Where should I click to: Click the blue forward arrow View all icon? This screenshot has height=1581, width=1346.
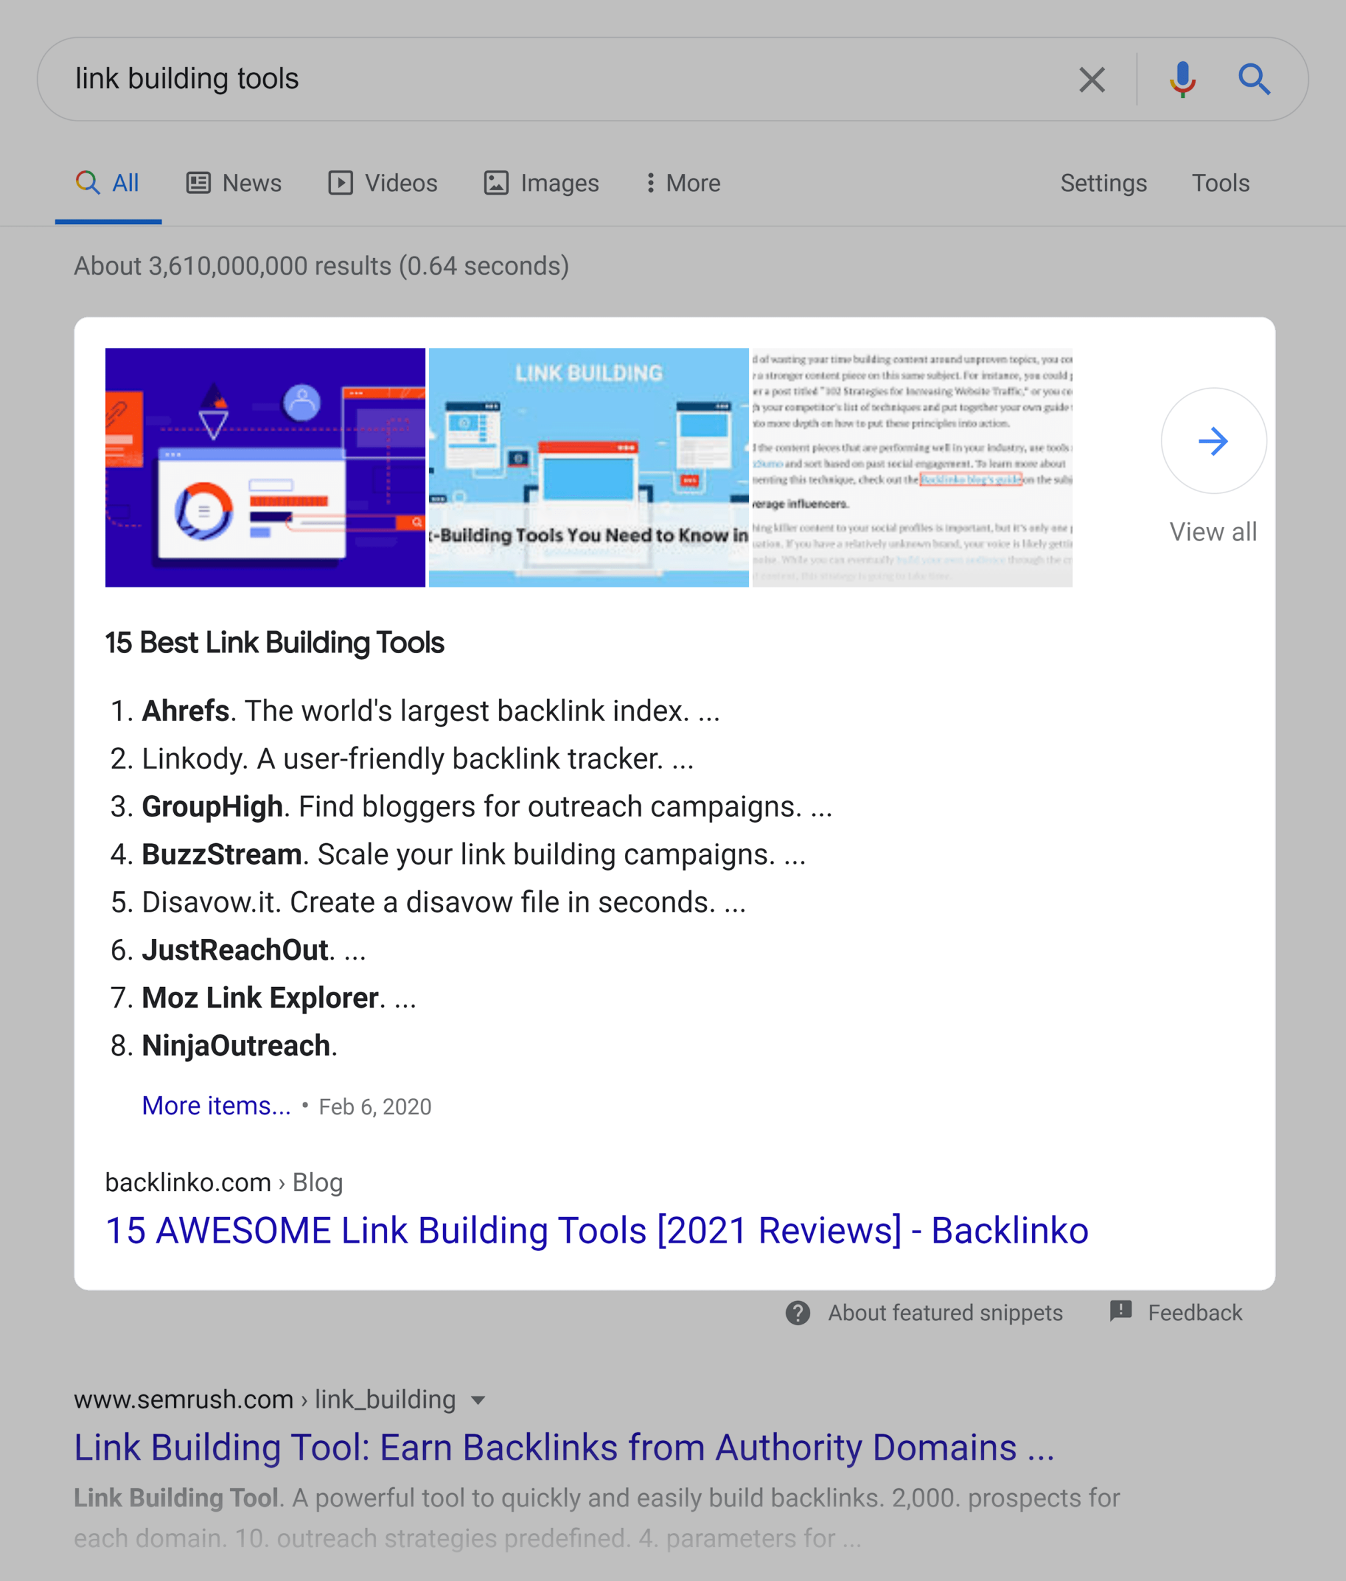(x=1211, y=441)
